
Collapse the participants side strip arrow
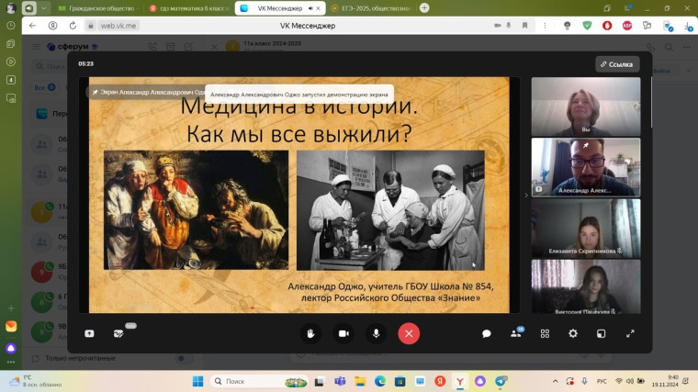(x=526, y=196)
